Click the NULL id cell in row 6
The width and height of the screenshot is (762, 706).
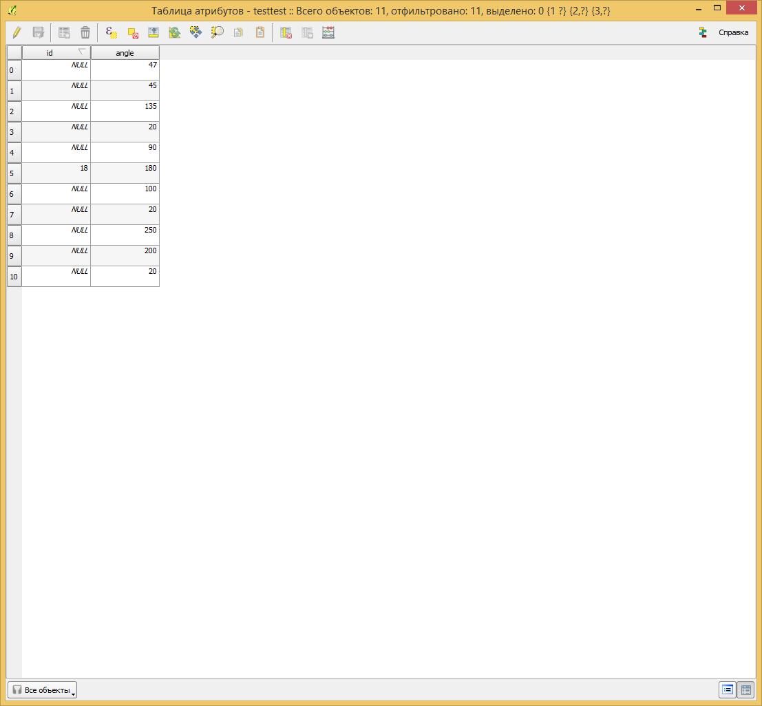point(56,194)
